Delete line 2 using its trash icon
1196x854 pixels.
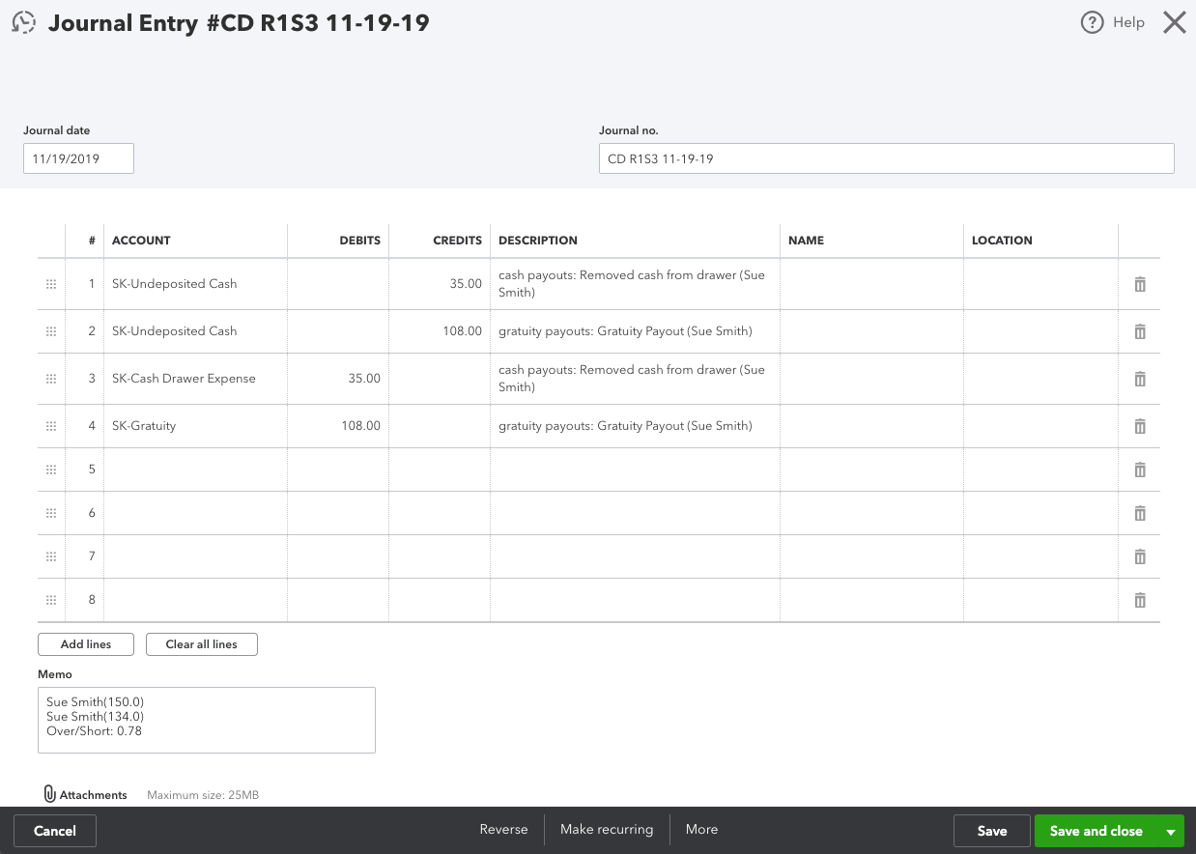[x=1140, y=331]
